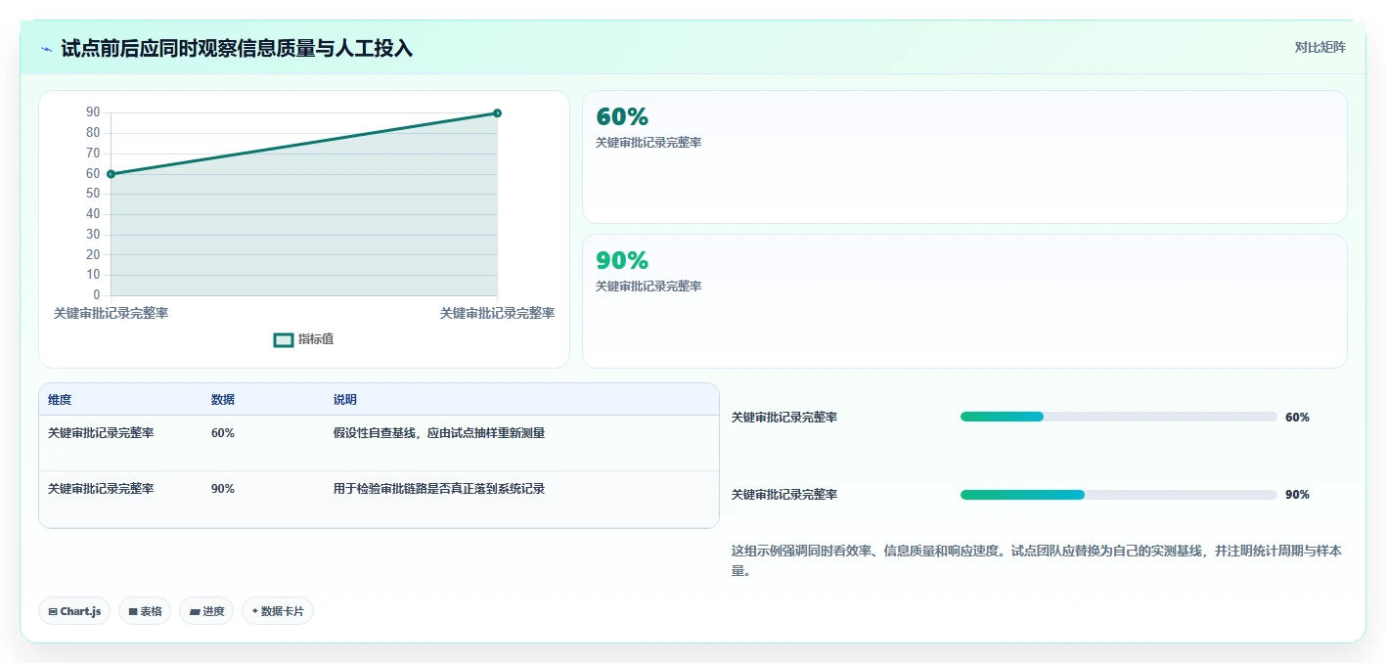The height and width of the screenshot is (663, 1386).
Task: Select the 表格 tag
Action: coord(145,611)
